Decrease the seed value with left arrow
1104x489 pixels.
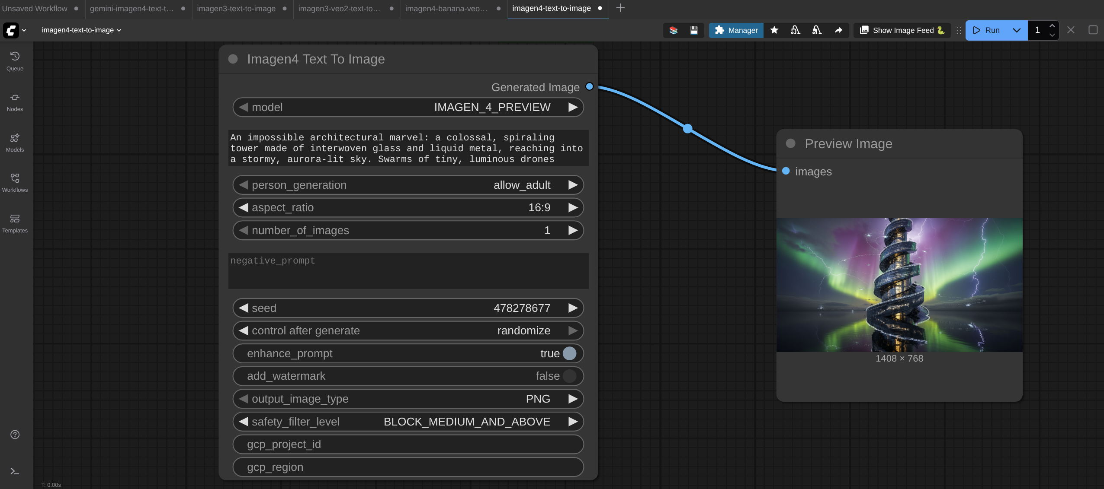[244, 308]
